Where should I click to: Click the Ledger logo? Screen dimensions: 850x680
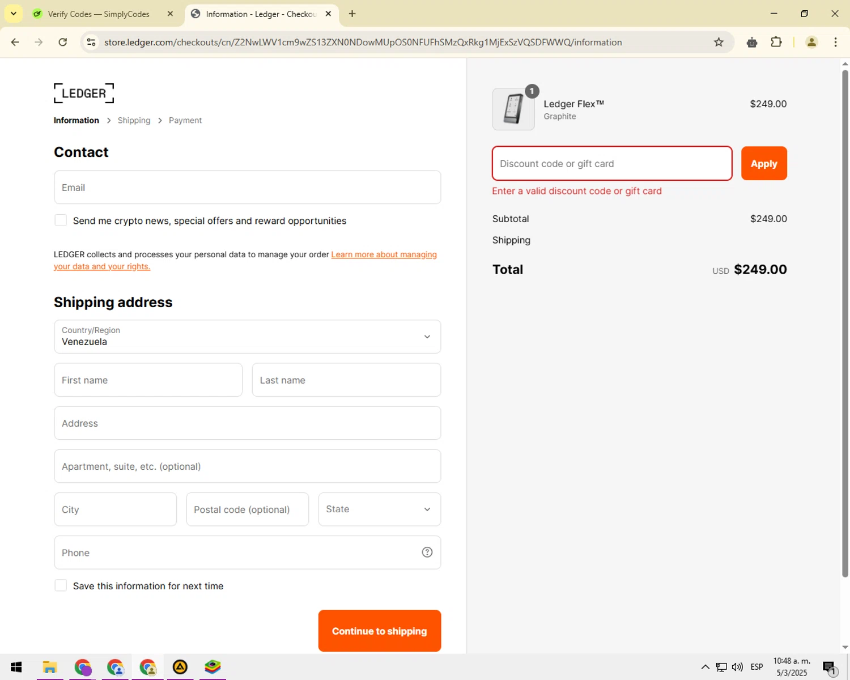[x=84, y=93]
